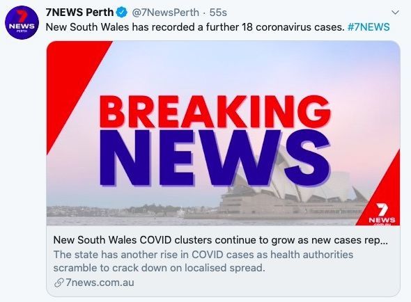This screenshot has height=302, width=411.
Task: Select the tweet text about 18 coronavirus cases
Action: (x=195, y=27)
